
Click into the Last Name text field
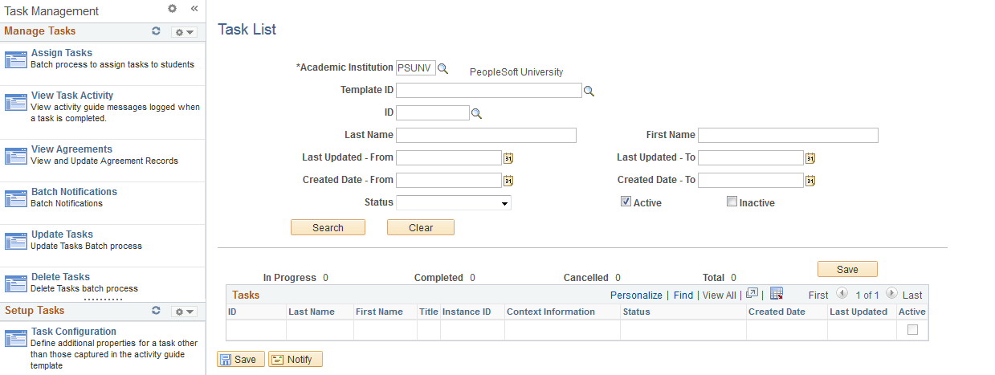coord(486,135)
